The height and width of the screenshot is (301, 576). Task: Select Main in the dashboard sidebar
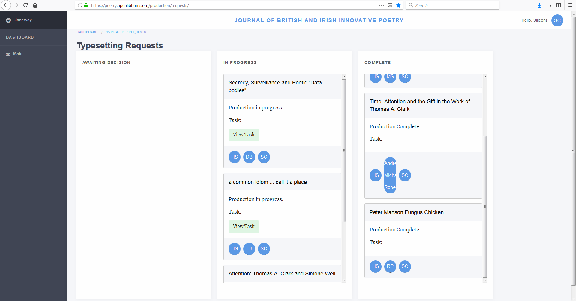[x=18, y=53]
